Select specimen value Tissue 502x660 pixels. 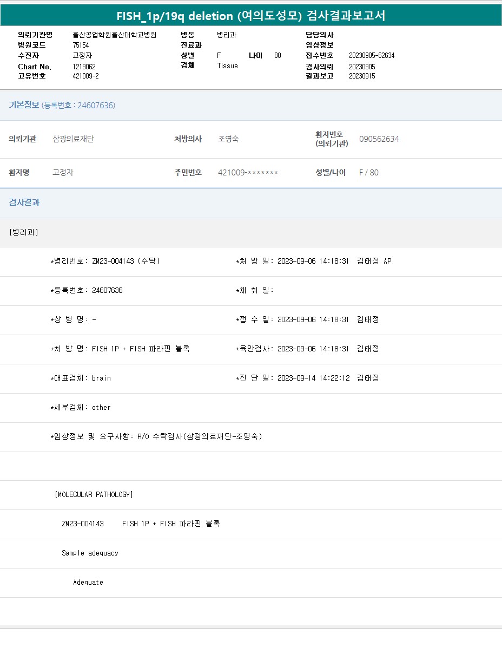pyautogui.click(x=227, y=66)
